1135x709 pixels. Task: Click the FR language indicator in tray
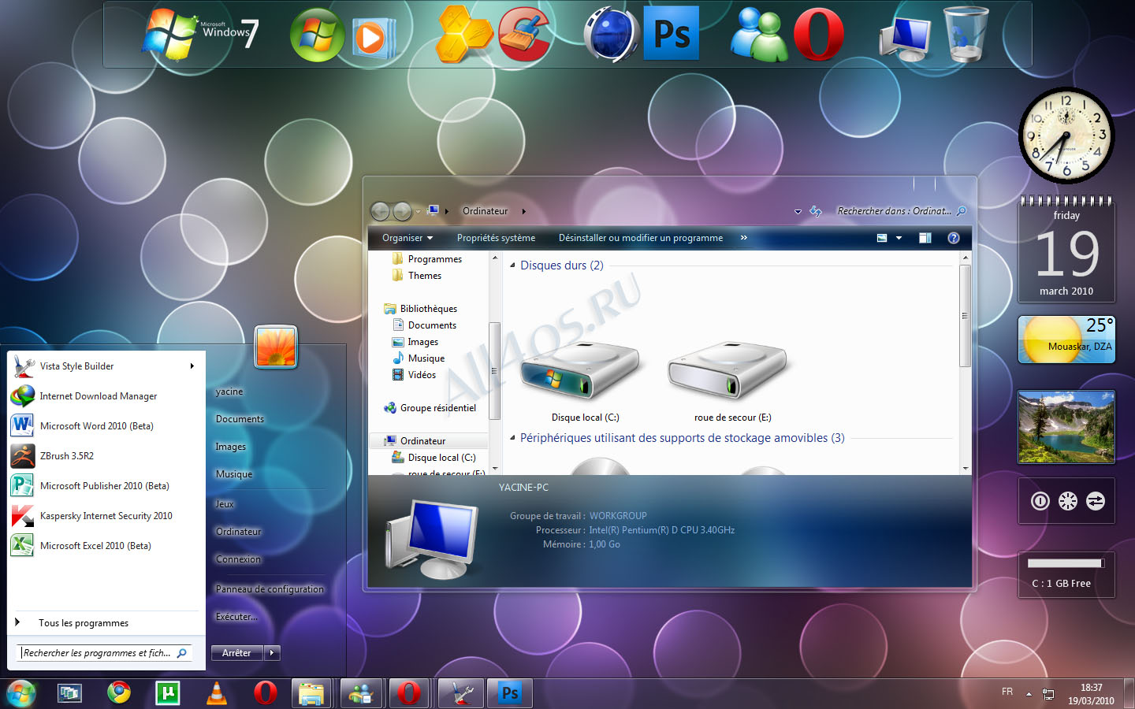click(1007, 692)
